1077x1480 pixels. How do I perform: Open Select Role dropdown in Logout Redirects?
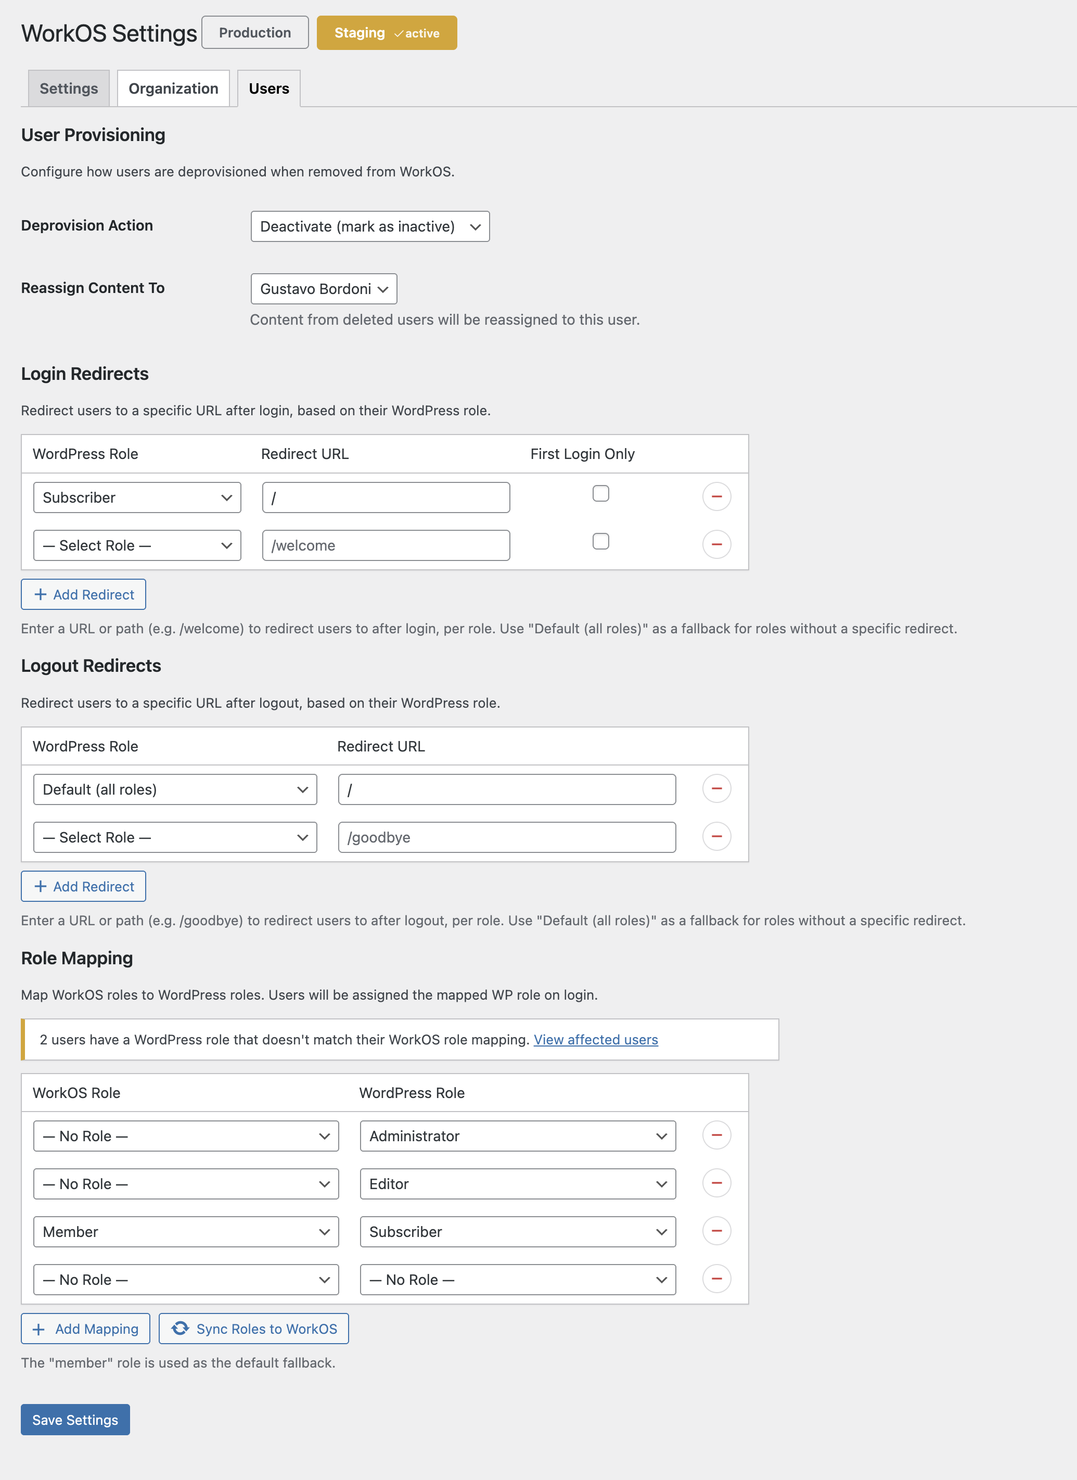(175, 837)
